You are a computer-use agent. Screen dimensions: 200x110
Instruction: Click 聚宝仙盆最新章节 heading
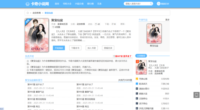(x=34, y=80)
